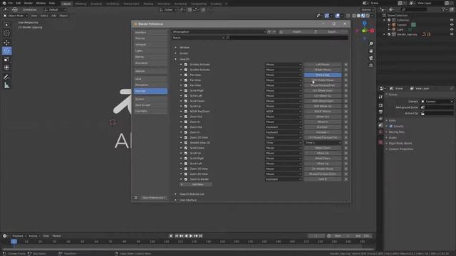This screenshot has width=456, height=256.
Task: Select the Measure tool in the viewport toolbar
Action: [6, 85]
